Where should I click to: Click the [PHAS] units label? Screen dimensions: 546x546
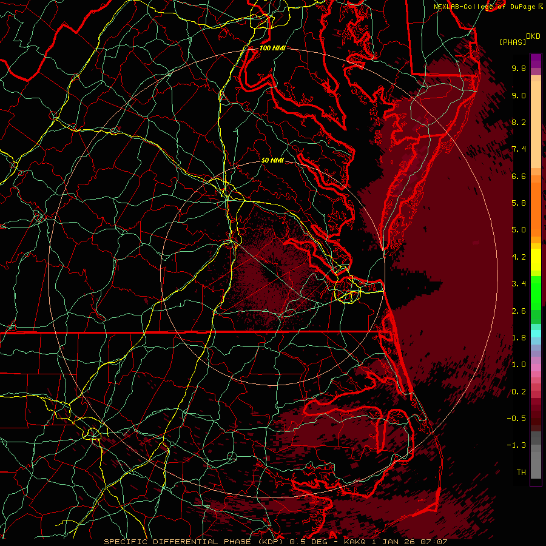[513, 42]
